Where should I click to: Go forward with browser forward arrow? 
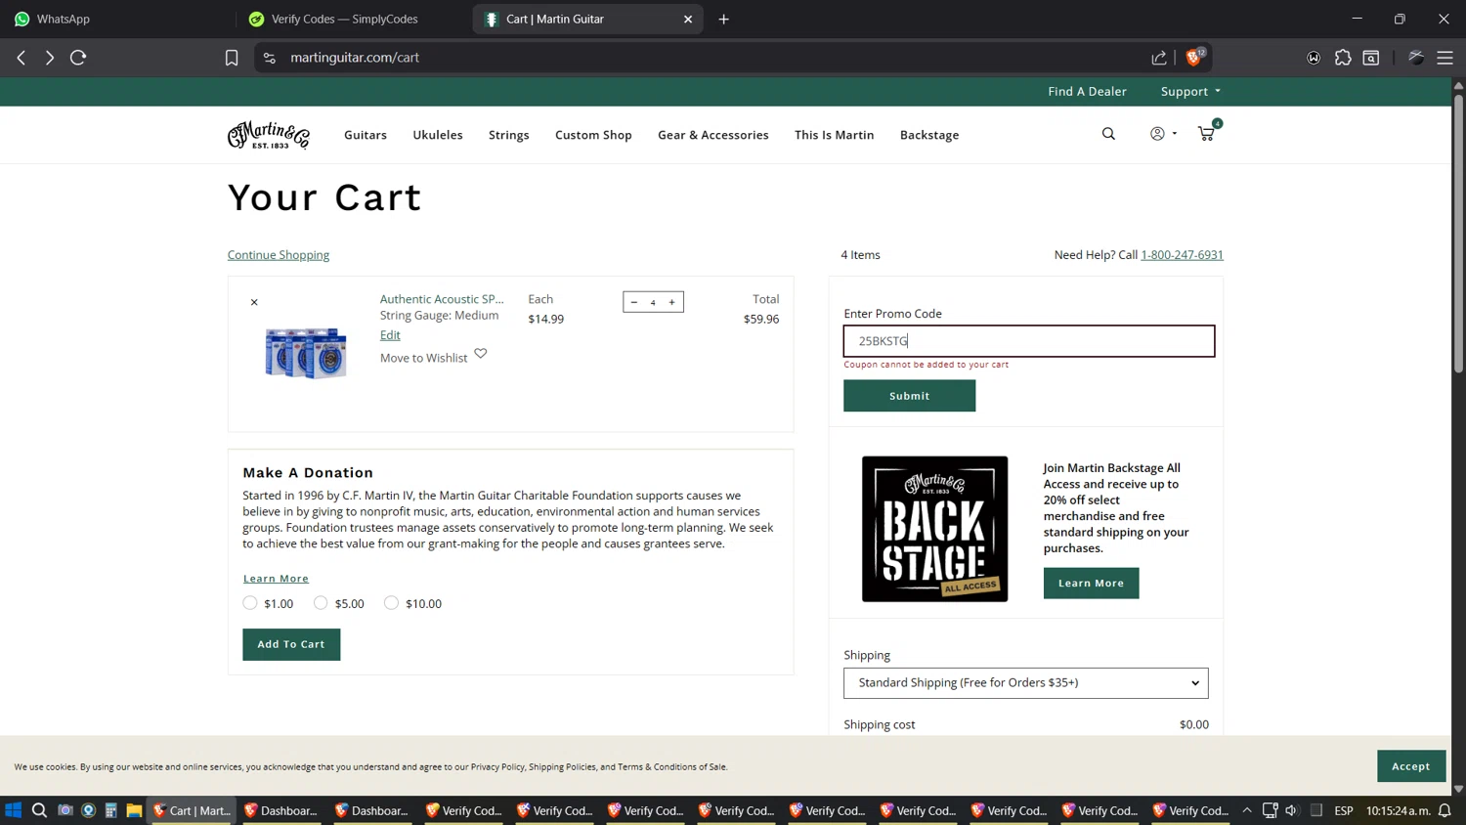point(49,58)
